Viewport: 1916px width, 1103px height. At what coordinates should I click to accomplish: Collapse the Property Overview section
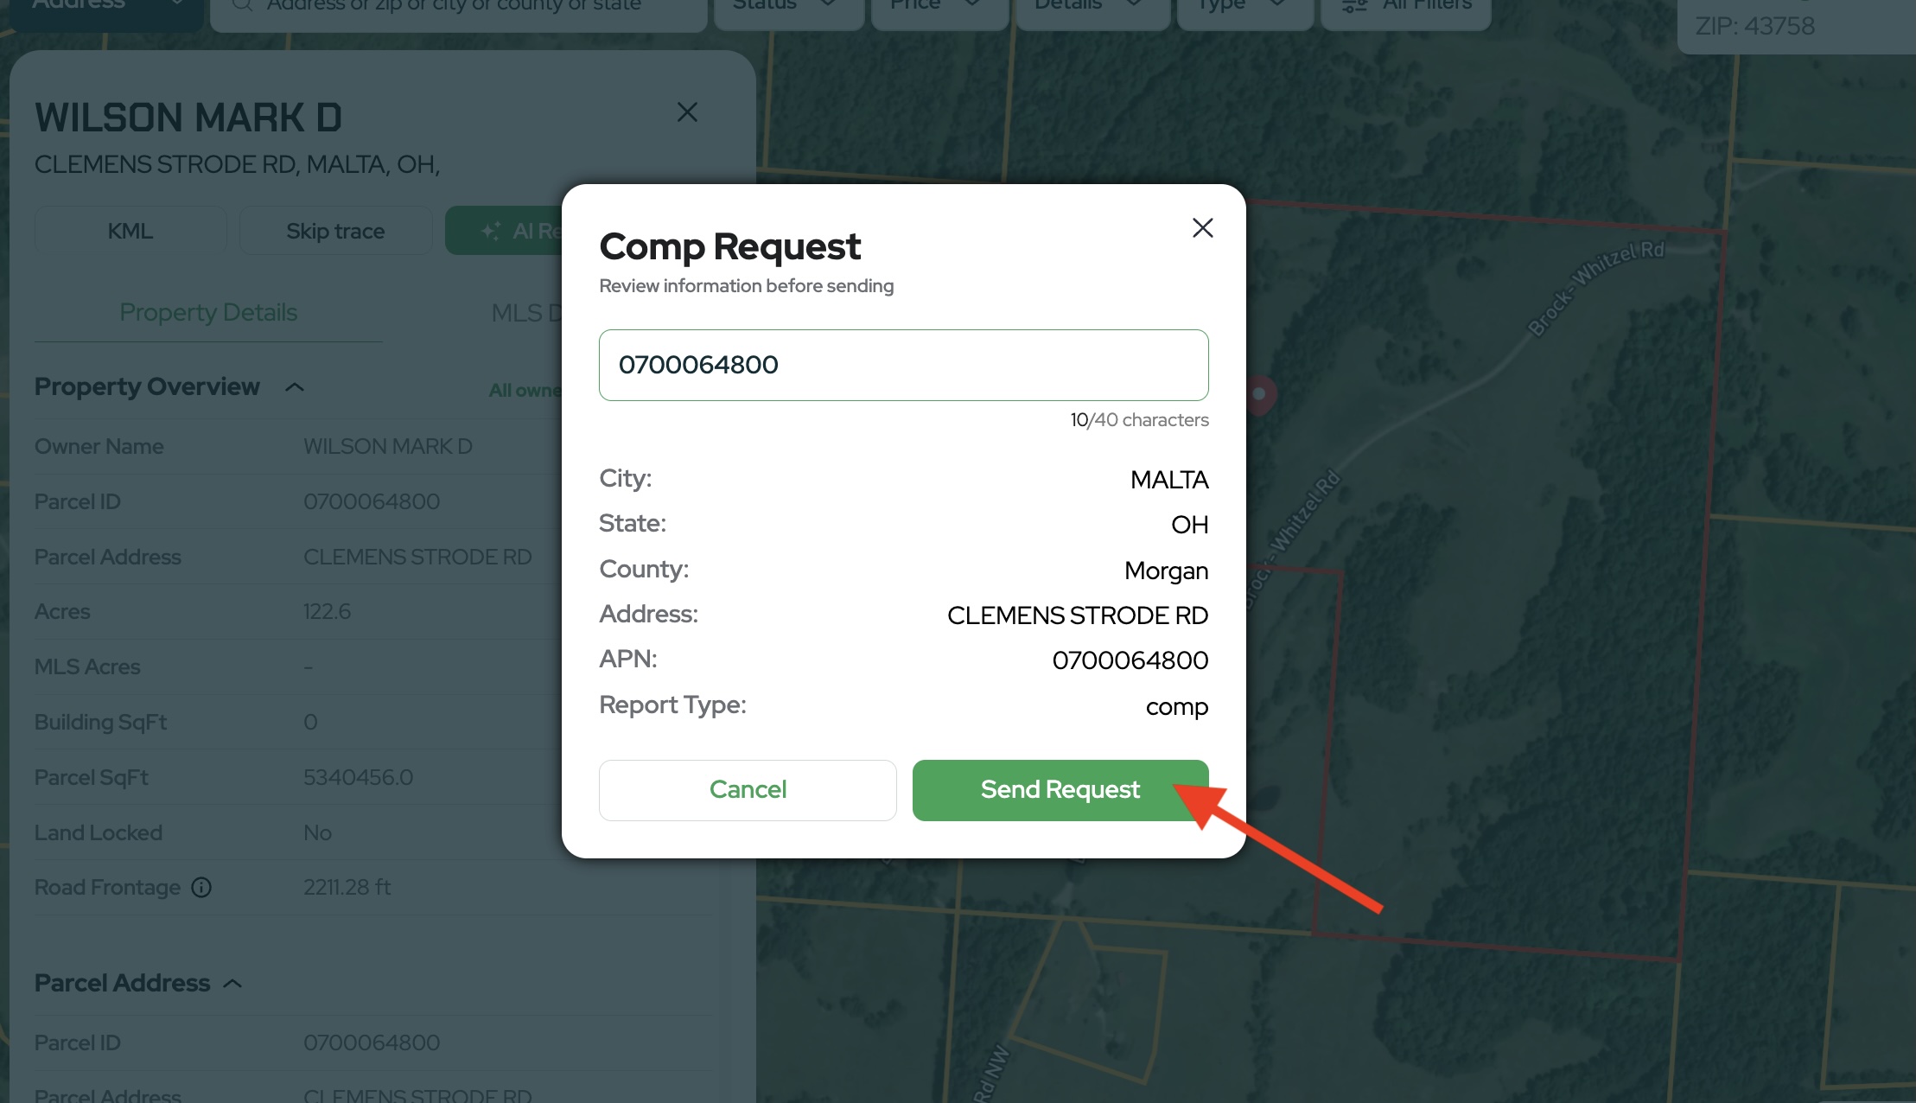(x=295, y=387)
